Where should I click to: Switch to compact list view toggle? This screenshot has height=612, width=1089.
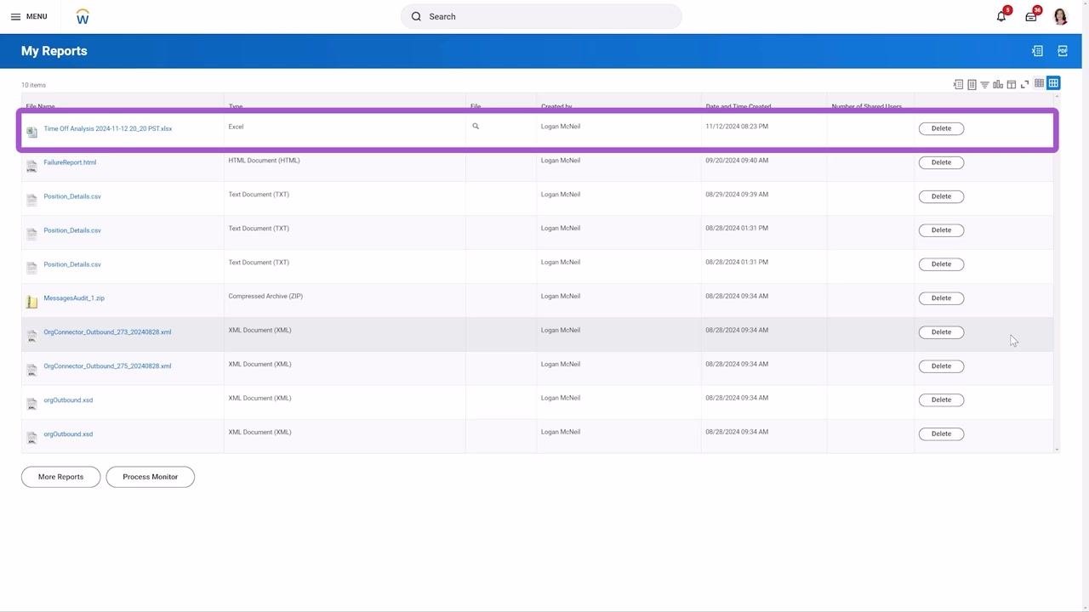click(x=1040, y=83)
